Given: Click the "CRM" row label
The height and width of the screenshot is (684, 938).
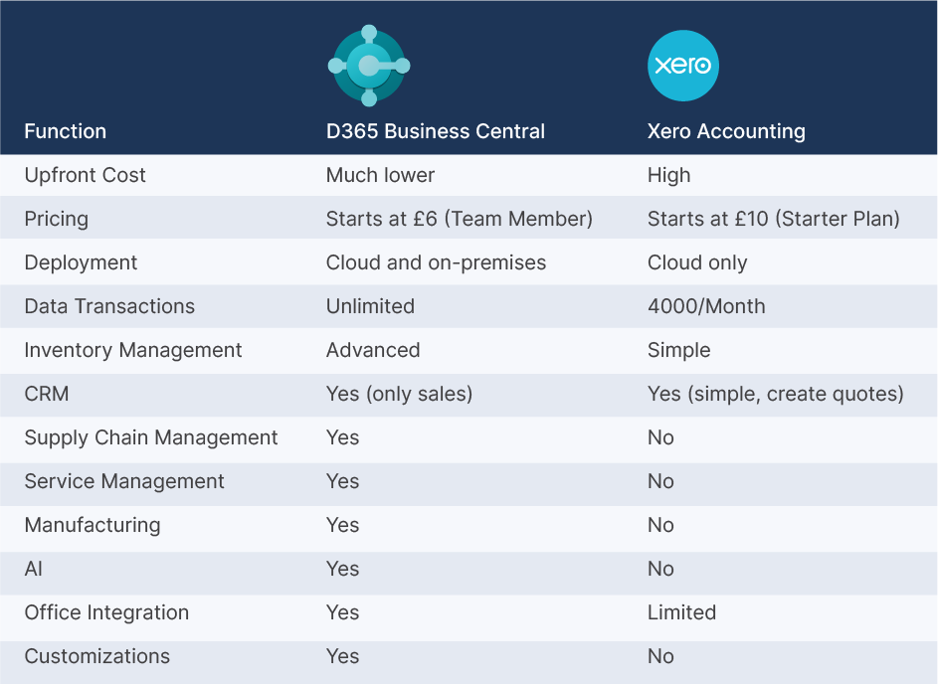Looking at the screenshot, I should (47, 394).
